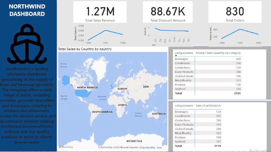Select Condiments row with value 216
Screen dimensions: 271x152
(x=207, y=63)
